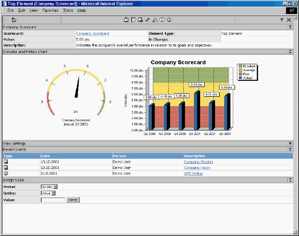Open the Period dropdown showing Q4 2001

pyautogui.click(x=55, y=187)
